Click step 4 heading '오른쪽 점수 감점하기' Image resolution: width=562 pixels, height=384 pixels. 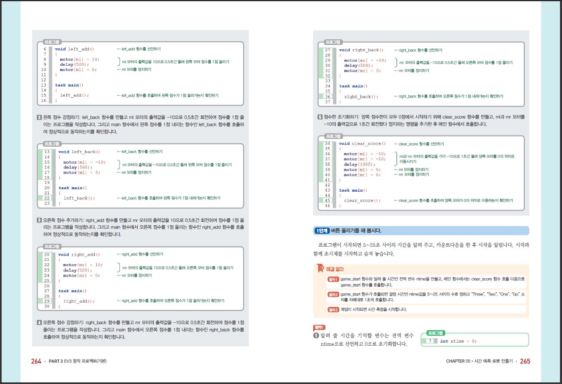pyautogui.click(x=63, y=322)
